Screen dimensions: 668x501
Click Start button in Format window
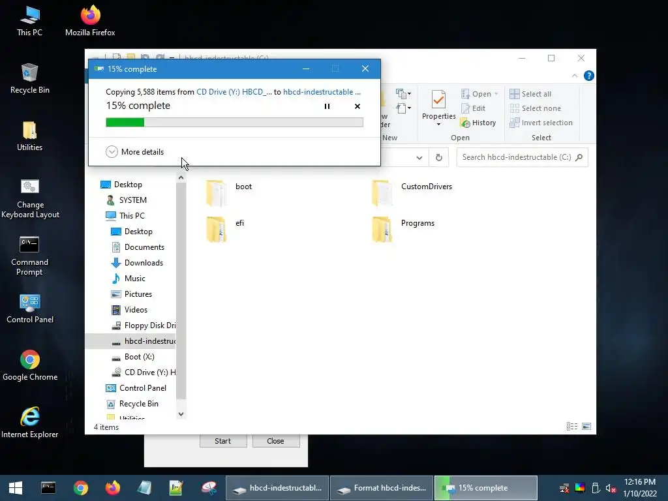(223, 441)
